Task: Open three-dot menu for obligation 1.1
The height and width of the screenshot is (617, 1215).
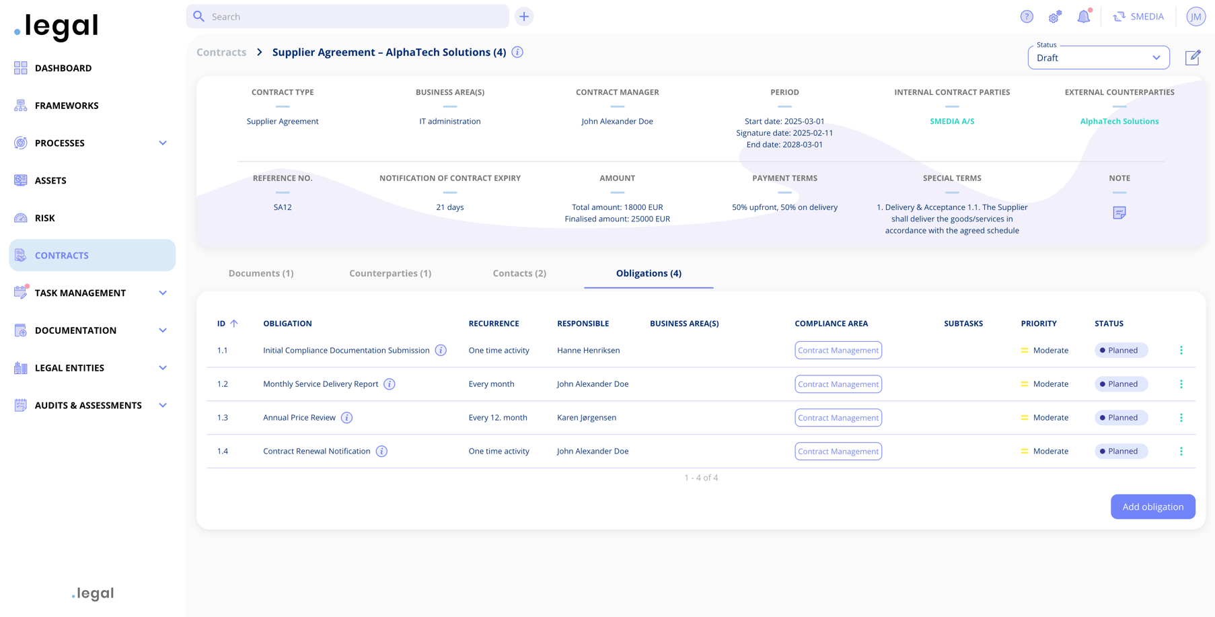Action: (1181, 351)
